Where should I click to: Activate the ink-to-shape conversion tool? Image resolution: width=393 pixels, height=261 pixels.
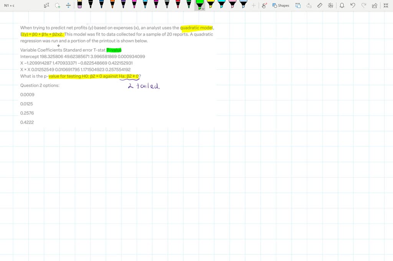point(264,5)
